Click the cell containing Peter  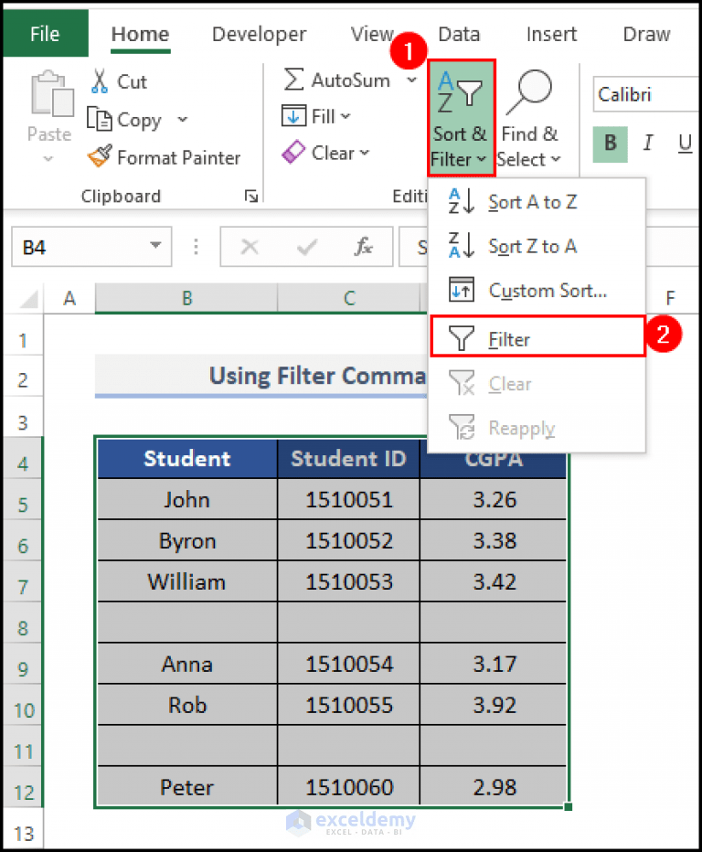pyautogui.click(x=186, y=787)
